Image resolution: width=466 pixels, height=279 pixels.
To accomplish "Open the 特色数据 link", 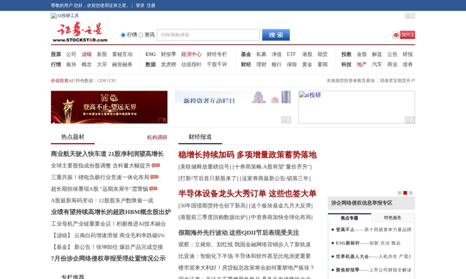I will pyautogui.click(x=84, y=80).
